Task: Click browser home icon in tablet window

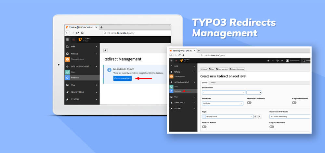Action: point(82,33)
